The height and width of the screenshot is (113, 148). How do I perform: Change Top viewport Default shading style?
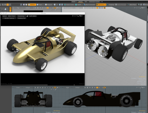point(28,8)
